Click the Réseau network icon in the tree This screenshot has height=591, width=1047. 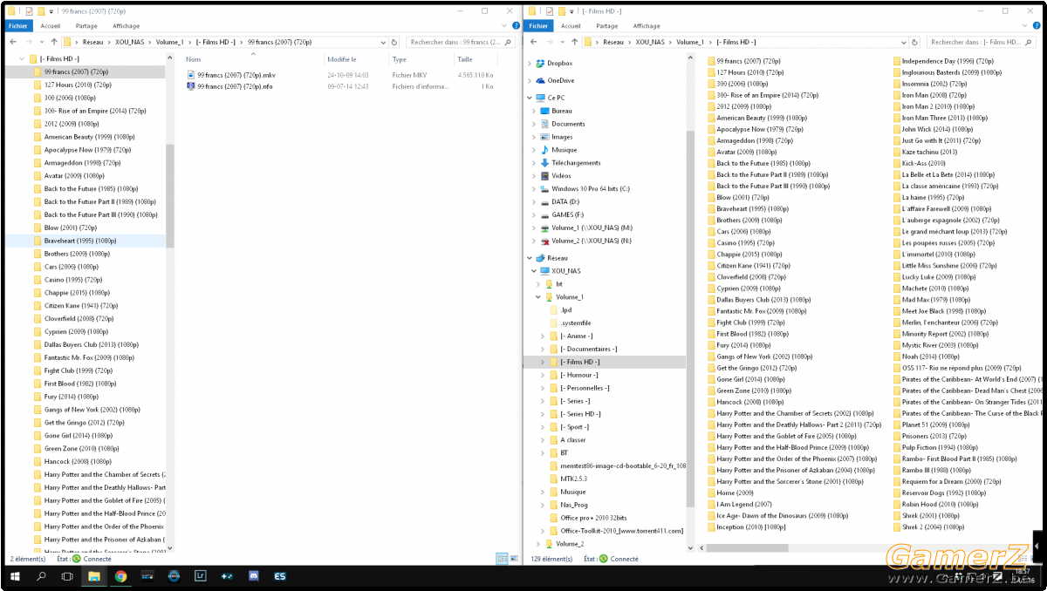[x=541, y=258]
